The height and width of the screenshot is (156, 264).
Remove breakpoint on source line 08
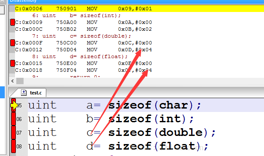13,146
